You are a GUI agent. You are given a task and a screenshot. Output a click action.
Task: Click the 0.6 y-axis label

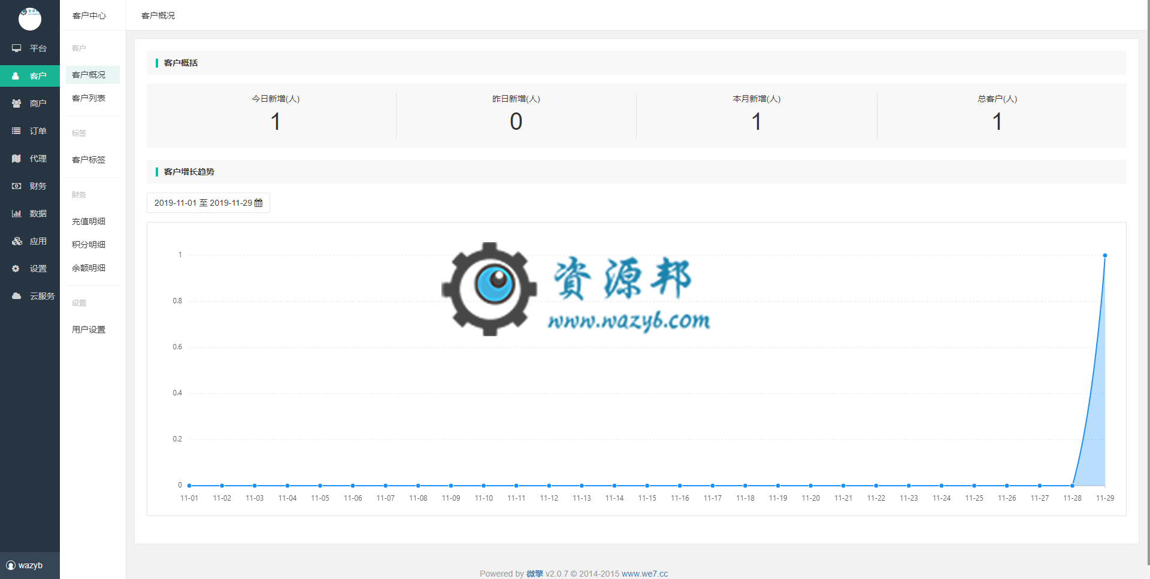tap(177, 347)
